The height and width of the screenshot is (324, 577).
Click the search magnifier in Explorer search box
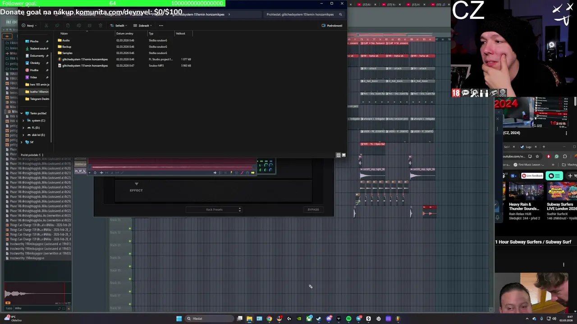pyautogui.click(x=340, y=14)
